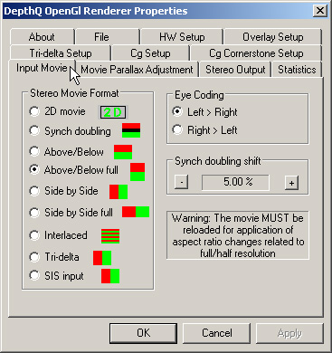Open the Statistics tab
This screenshot has width=332, height=353.
297,70
